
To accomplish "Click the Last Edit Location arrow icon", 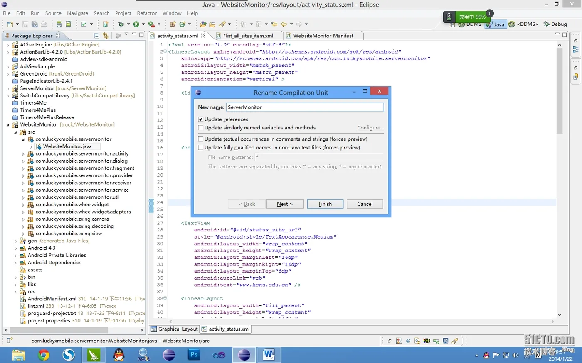I will click(274, 24).
